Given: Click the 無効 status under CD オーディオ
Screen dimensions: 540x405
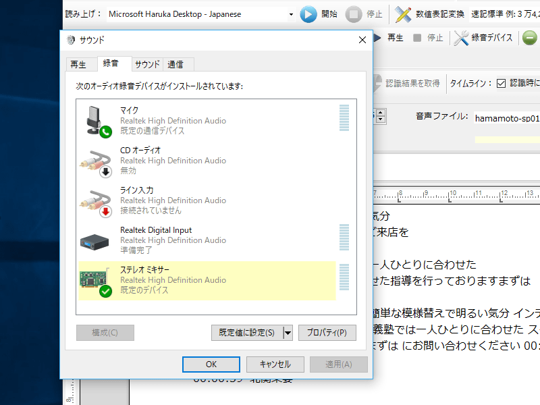Looking at the screenshot, I should pos(128,171).
